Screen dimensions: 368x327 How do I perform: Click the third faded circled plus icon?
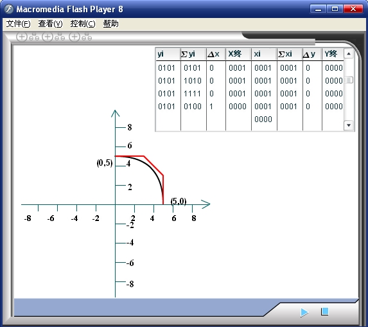tap(74, 37)
